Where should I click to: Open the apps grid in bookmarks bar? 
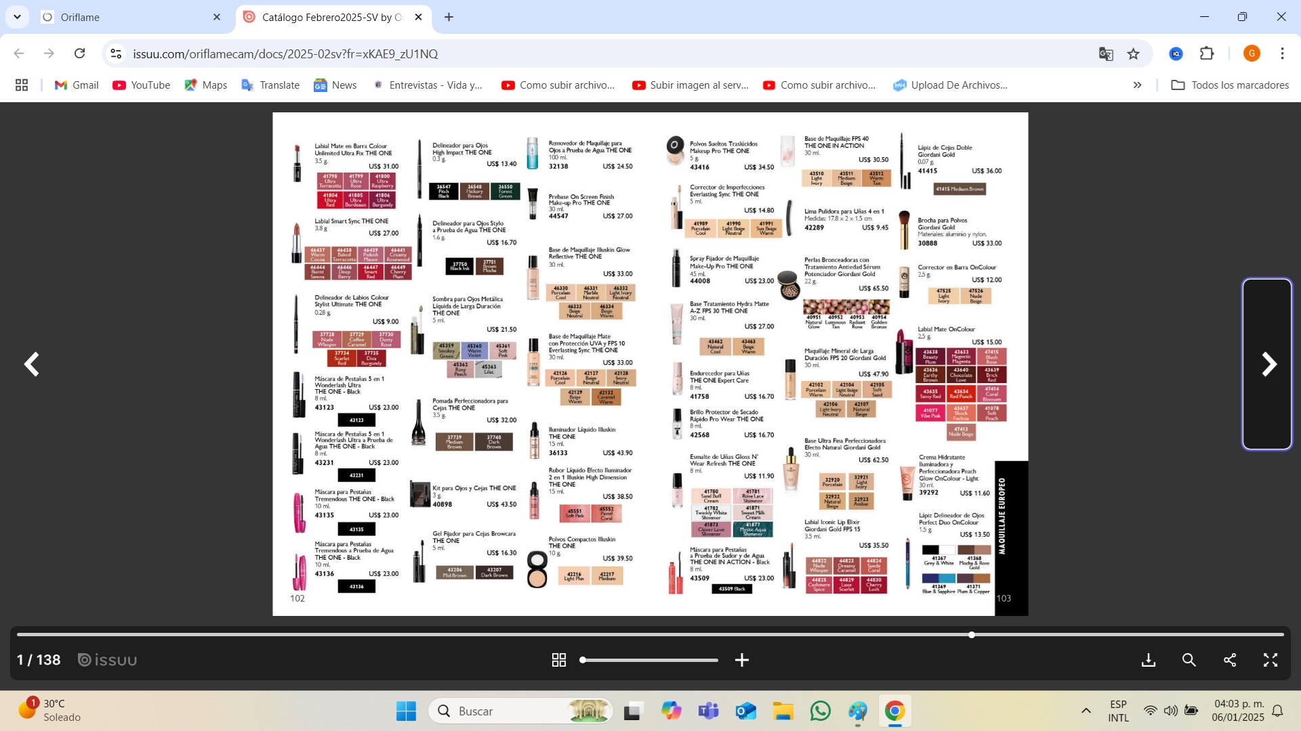click(22, 85)
